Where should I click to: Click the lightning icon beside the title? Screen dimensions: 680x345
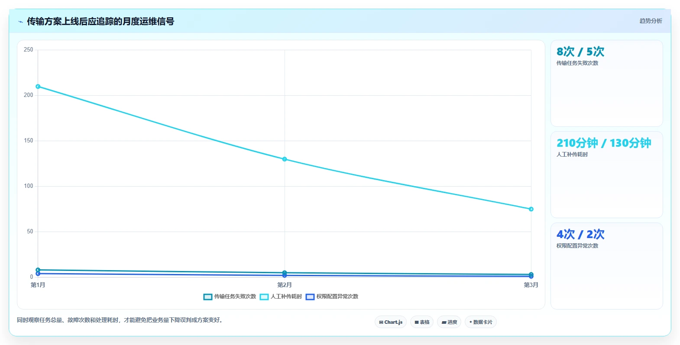click(x=20, y=22)
